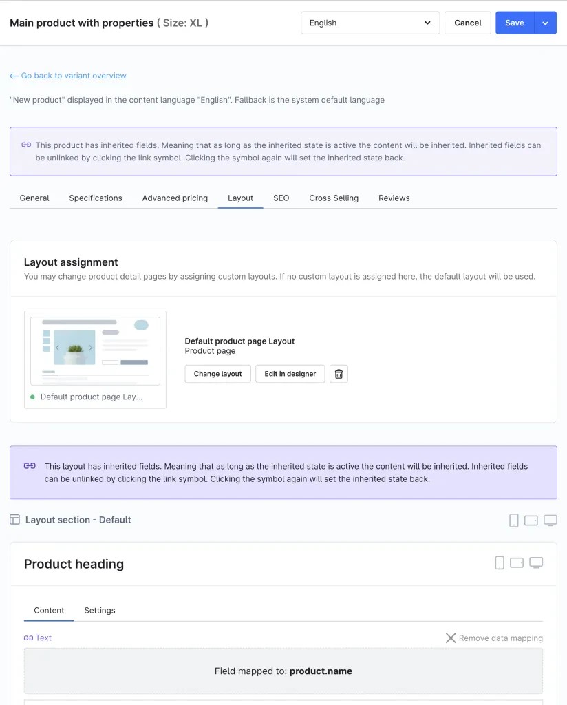Open the Settings tab in Product heading
This screenshot has height=705, width=567.
[100, 611]
